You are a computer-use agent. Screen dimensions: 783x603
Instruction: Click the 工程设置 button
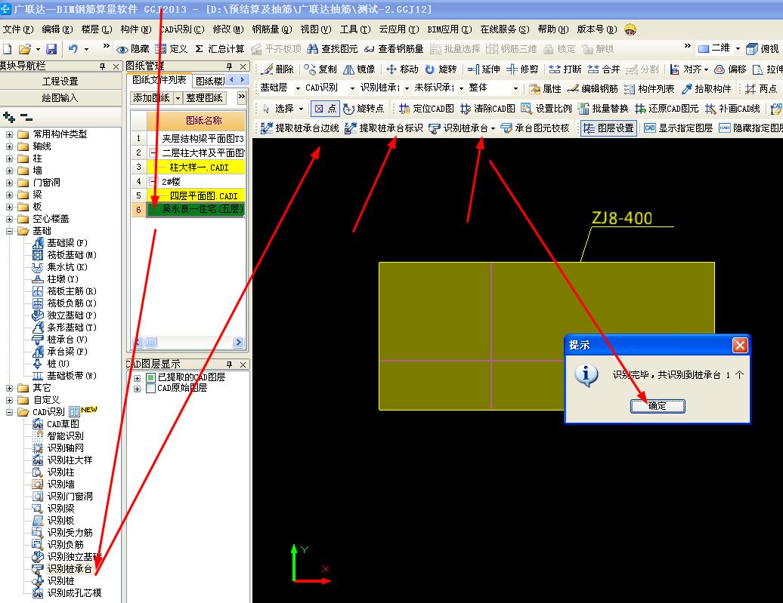60,82
